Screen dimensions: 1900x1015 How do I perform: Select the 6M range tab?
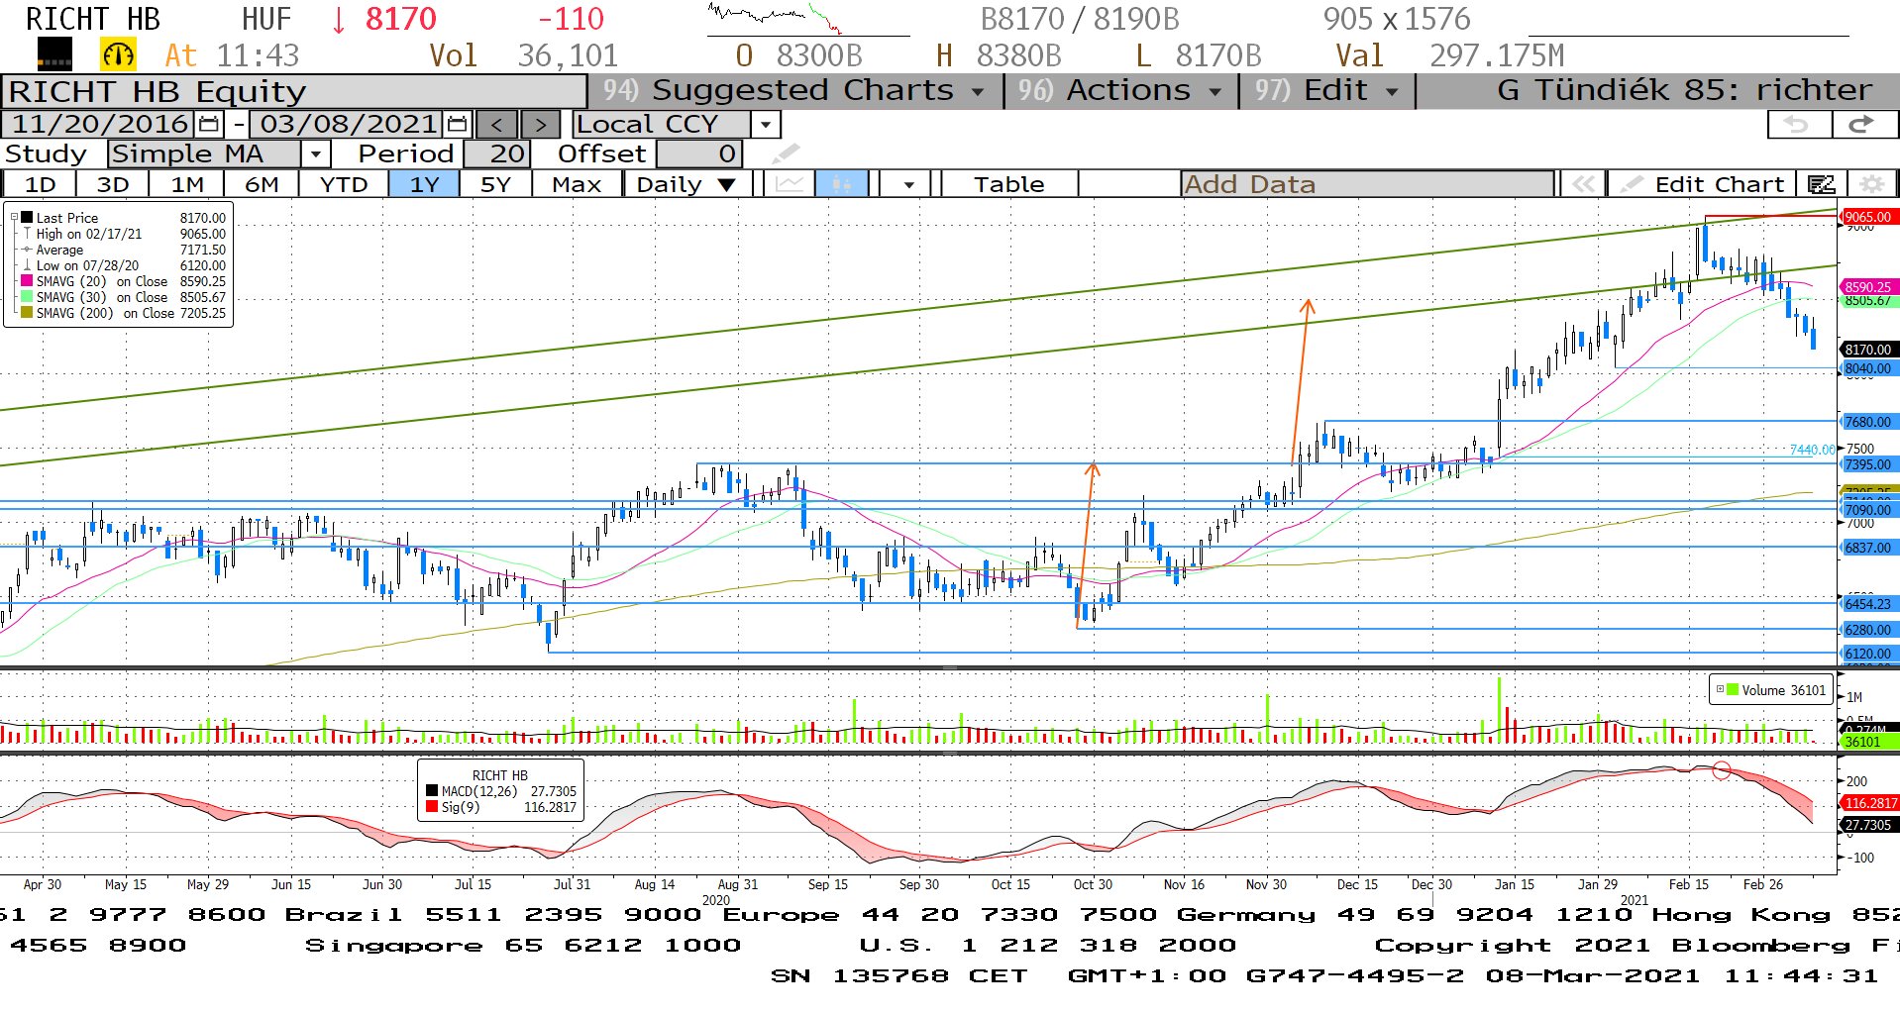coord(262,184)
